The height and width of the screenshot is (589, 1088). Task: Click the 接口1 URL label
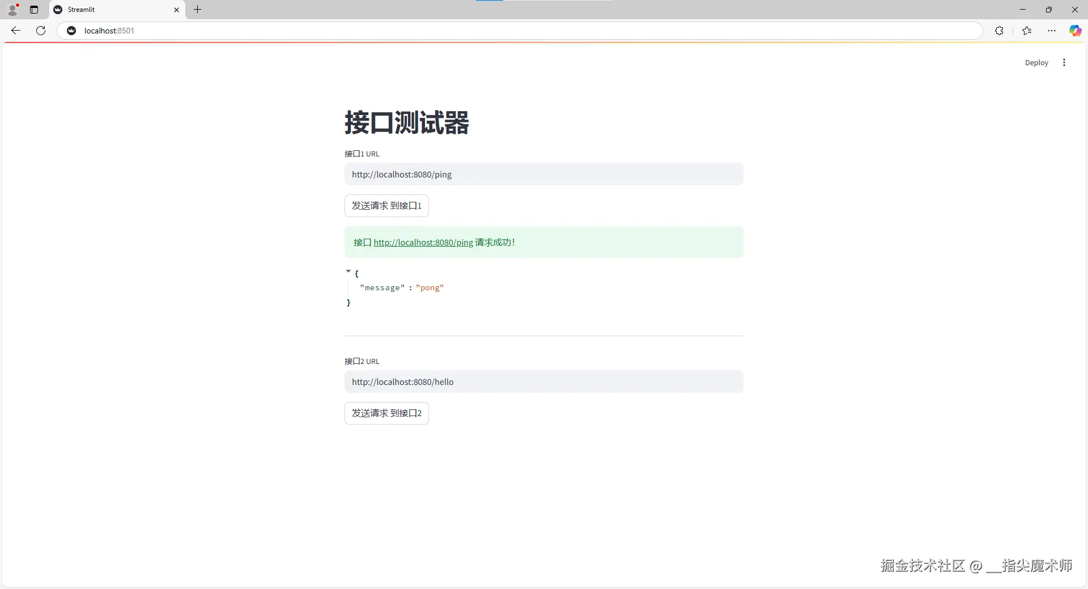coord(362,154)
